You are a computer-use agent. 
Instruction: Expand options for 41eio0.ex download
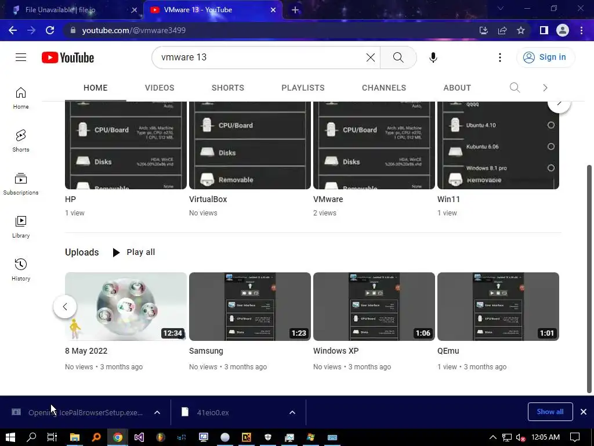point(292,412)
